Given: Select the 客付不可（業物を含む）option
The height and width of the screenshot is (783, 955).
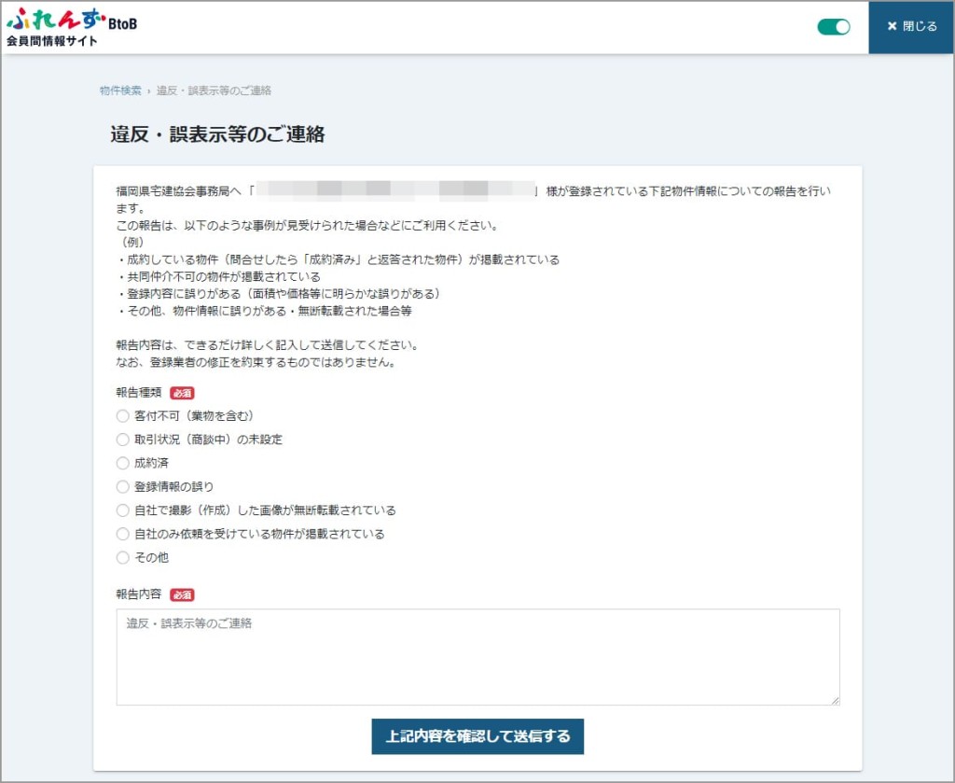Looking at the screenshot, I should pos(122,415).
